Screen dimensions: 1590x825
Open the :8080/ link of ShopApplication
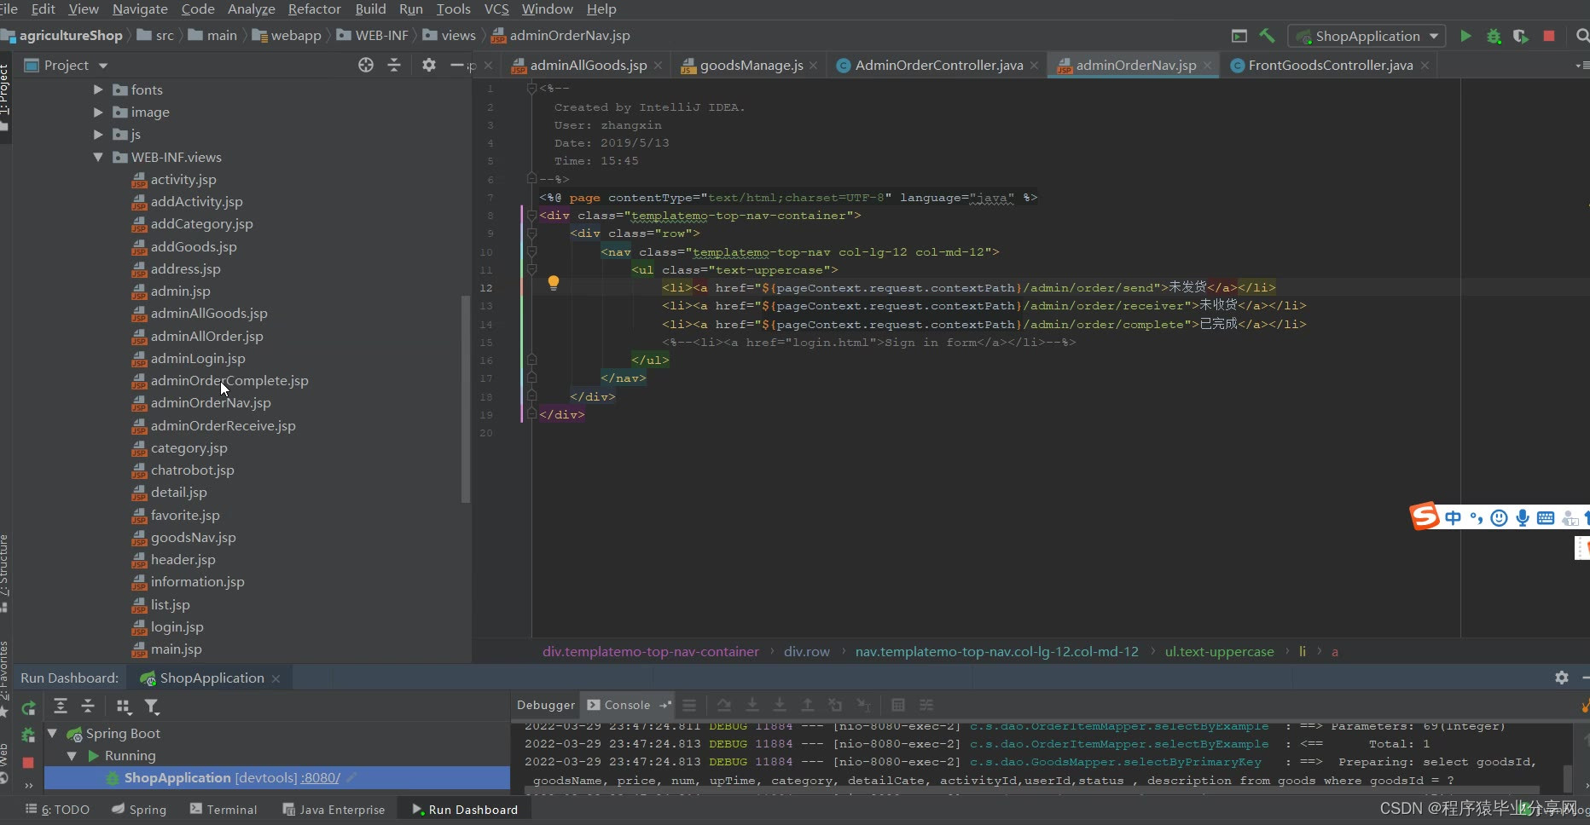click(320, 778)
